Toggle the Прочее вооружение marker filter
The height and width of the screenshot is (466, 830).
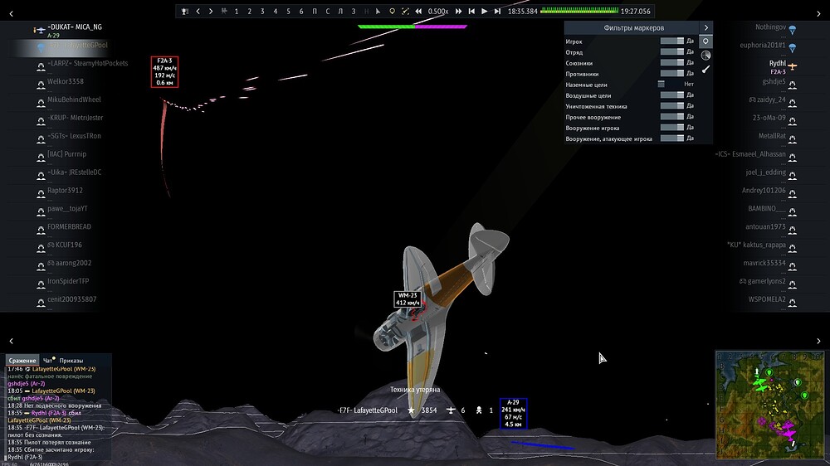tap(672, 117)
